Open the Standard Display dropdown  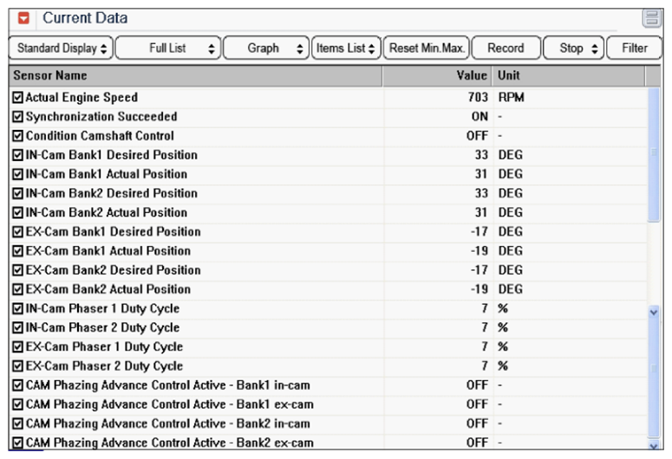(x=62, y=48)
